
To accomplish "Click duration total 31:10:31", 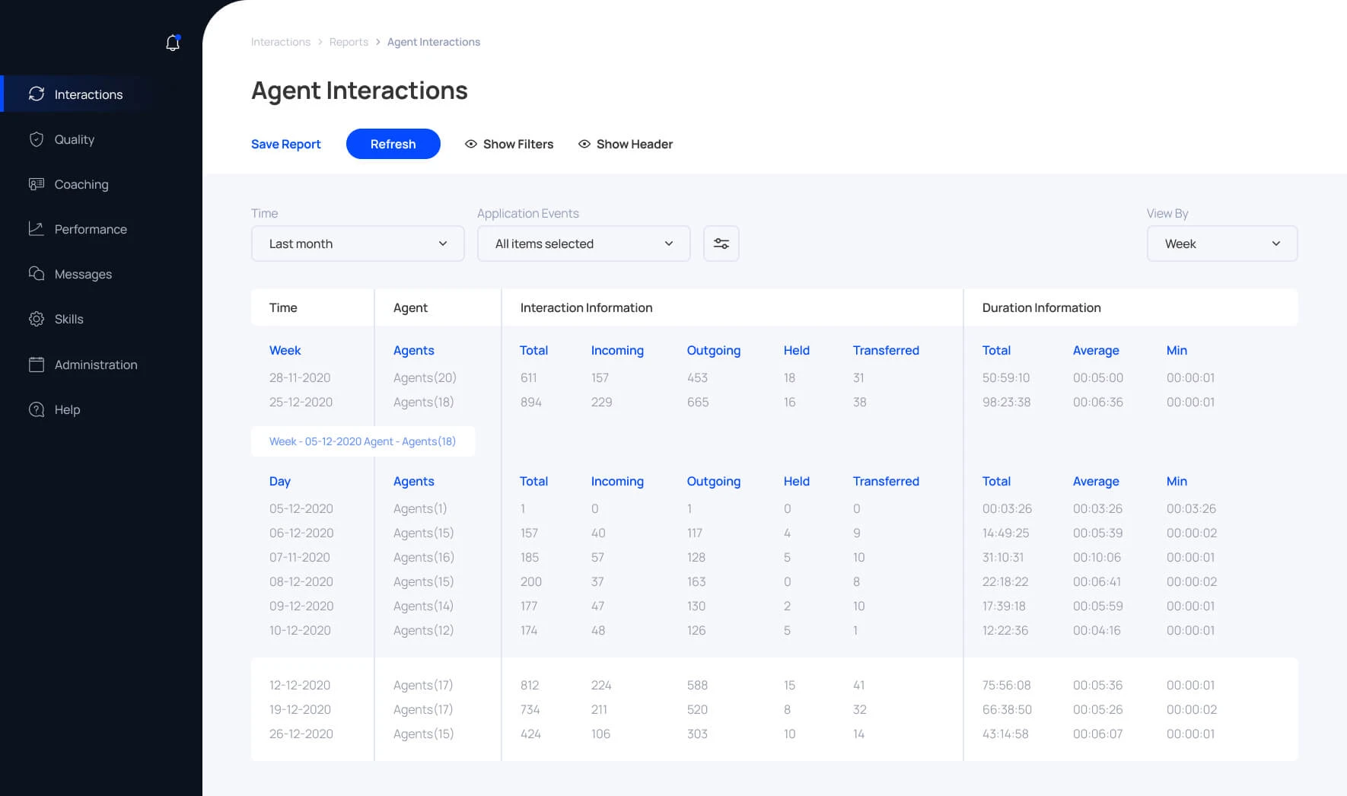I will tap(1003, 557).
